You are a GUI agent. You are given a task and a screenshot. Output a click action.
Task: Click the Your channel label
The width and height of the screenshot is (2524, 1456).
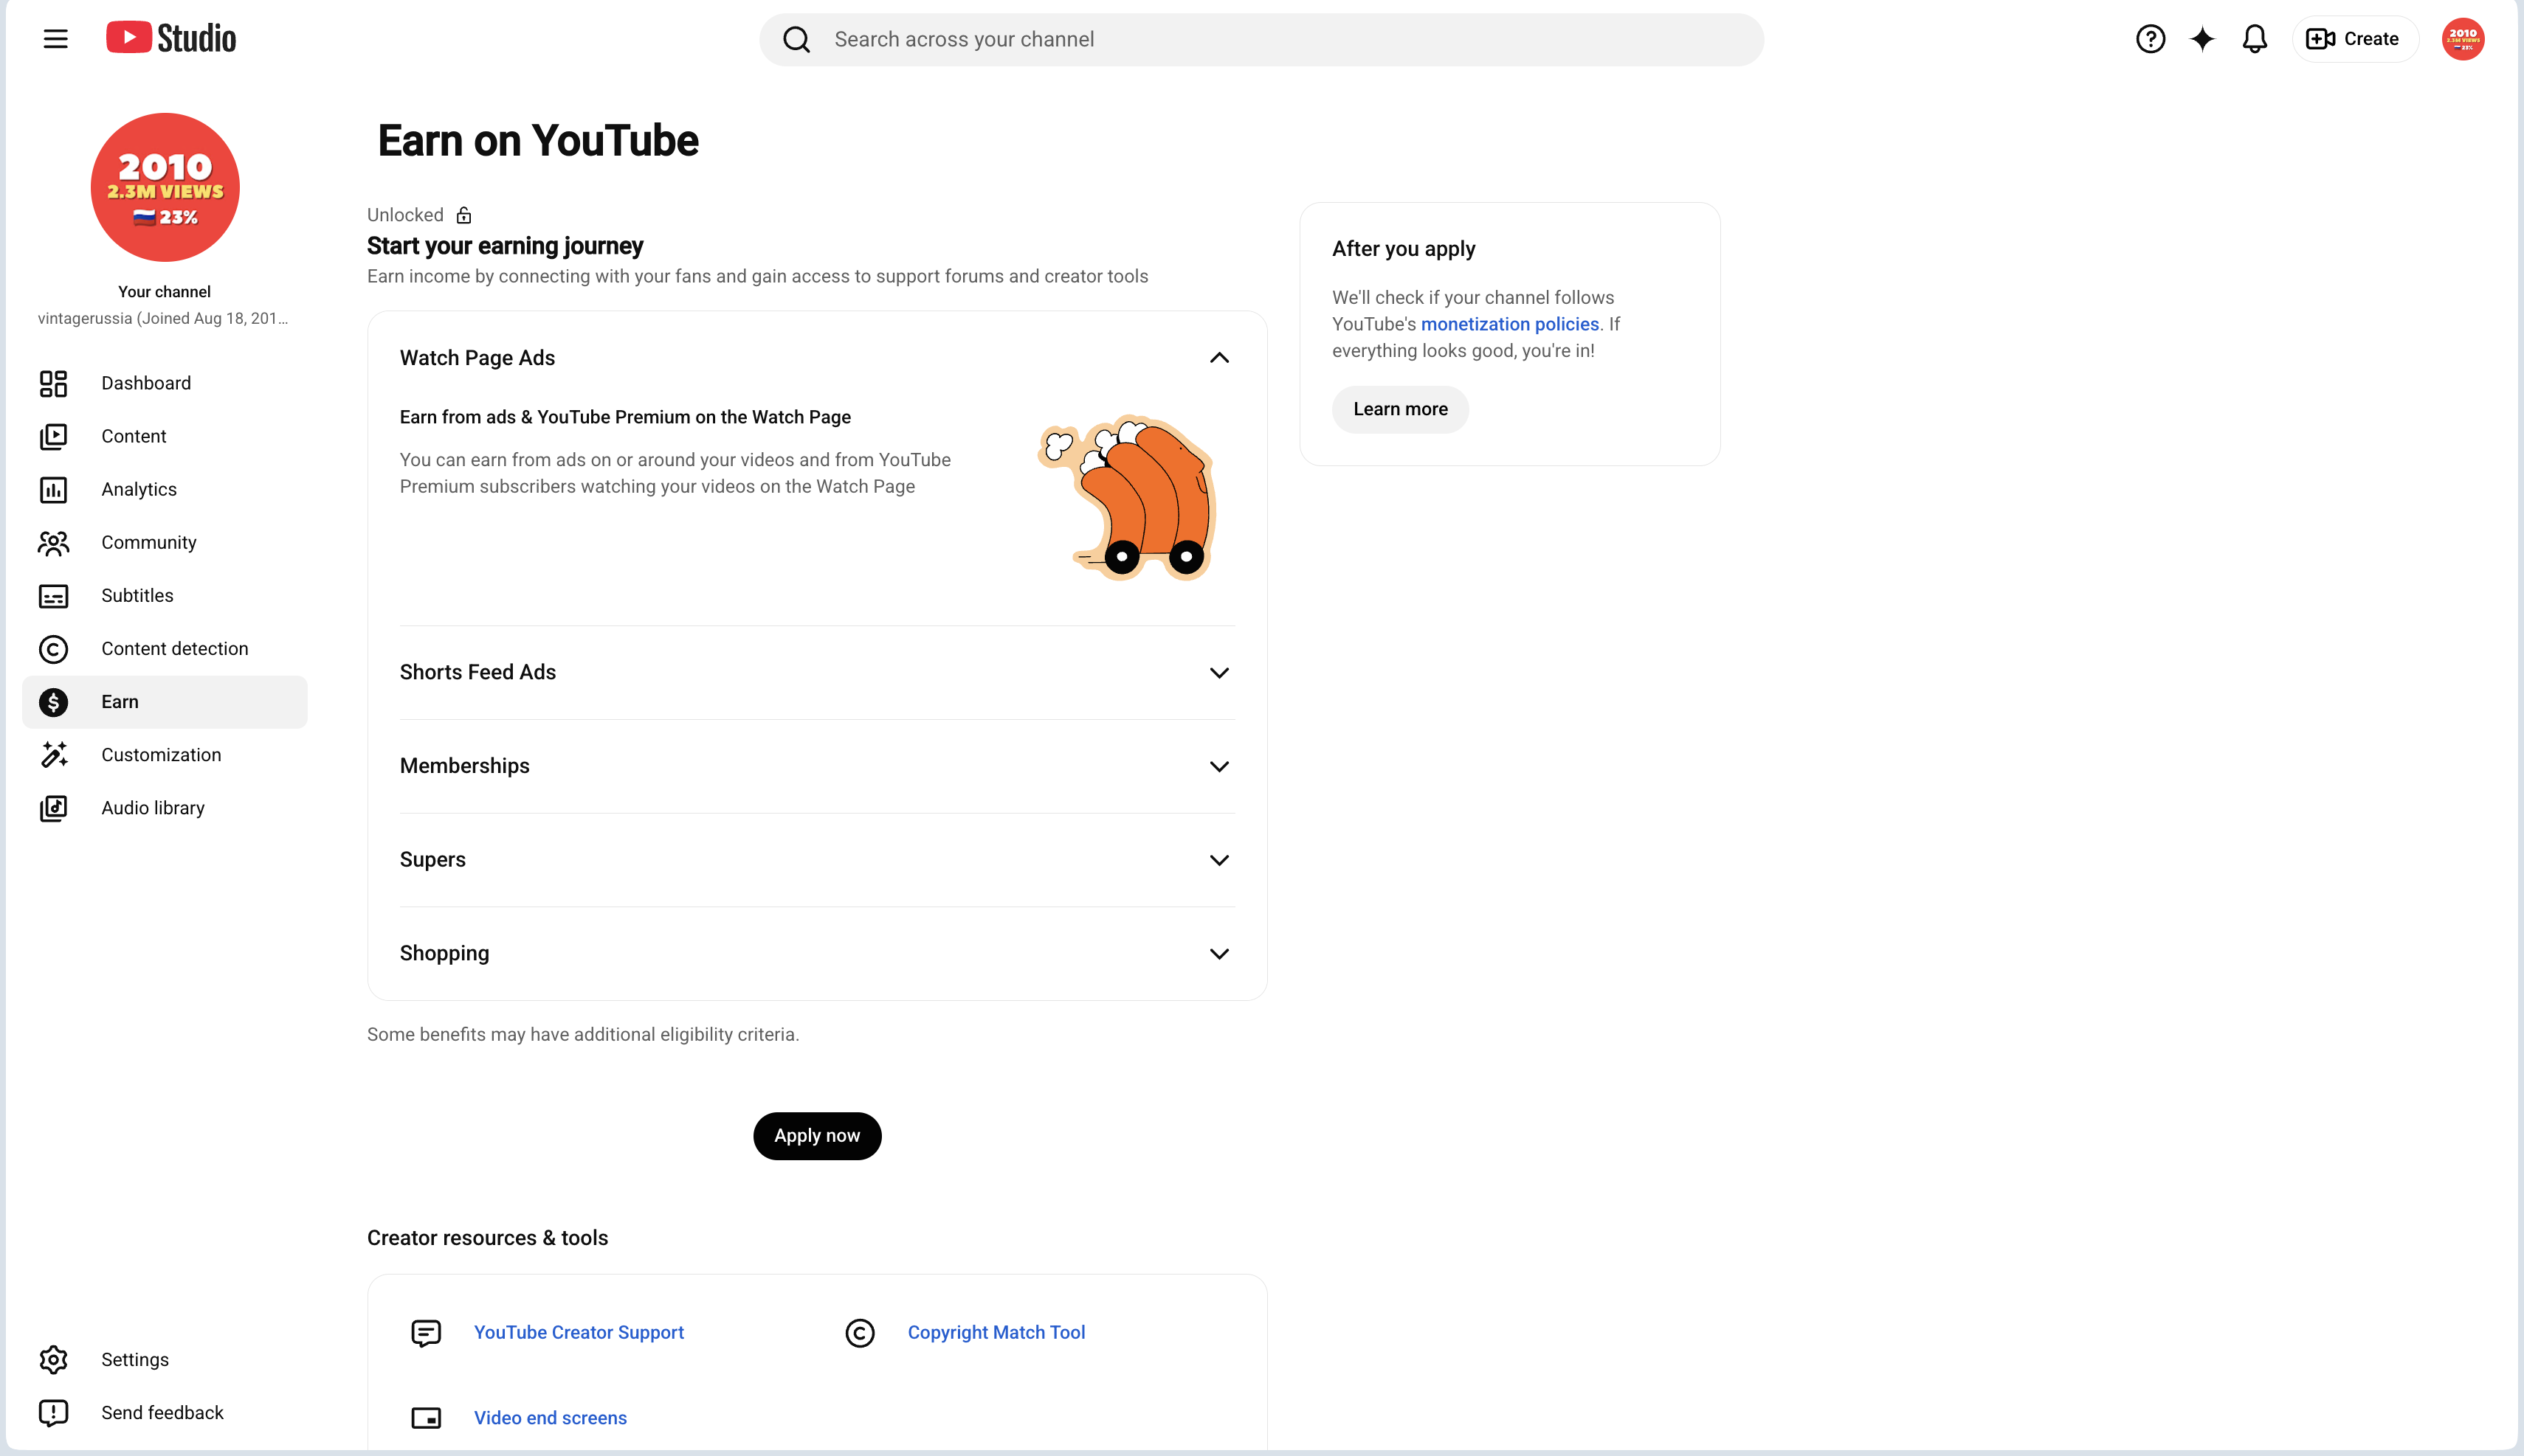click(x=165, y=292)
